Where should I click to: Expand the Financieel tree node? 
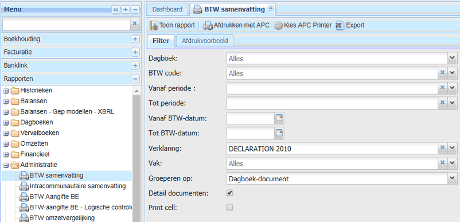tap(6, 154)
